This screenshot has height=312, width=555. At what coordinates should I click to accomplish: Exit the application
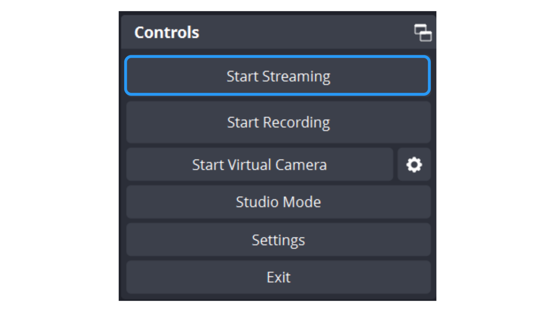[x=278, y=277]
